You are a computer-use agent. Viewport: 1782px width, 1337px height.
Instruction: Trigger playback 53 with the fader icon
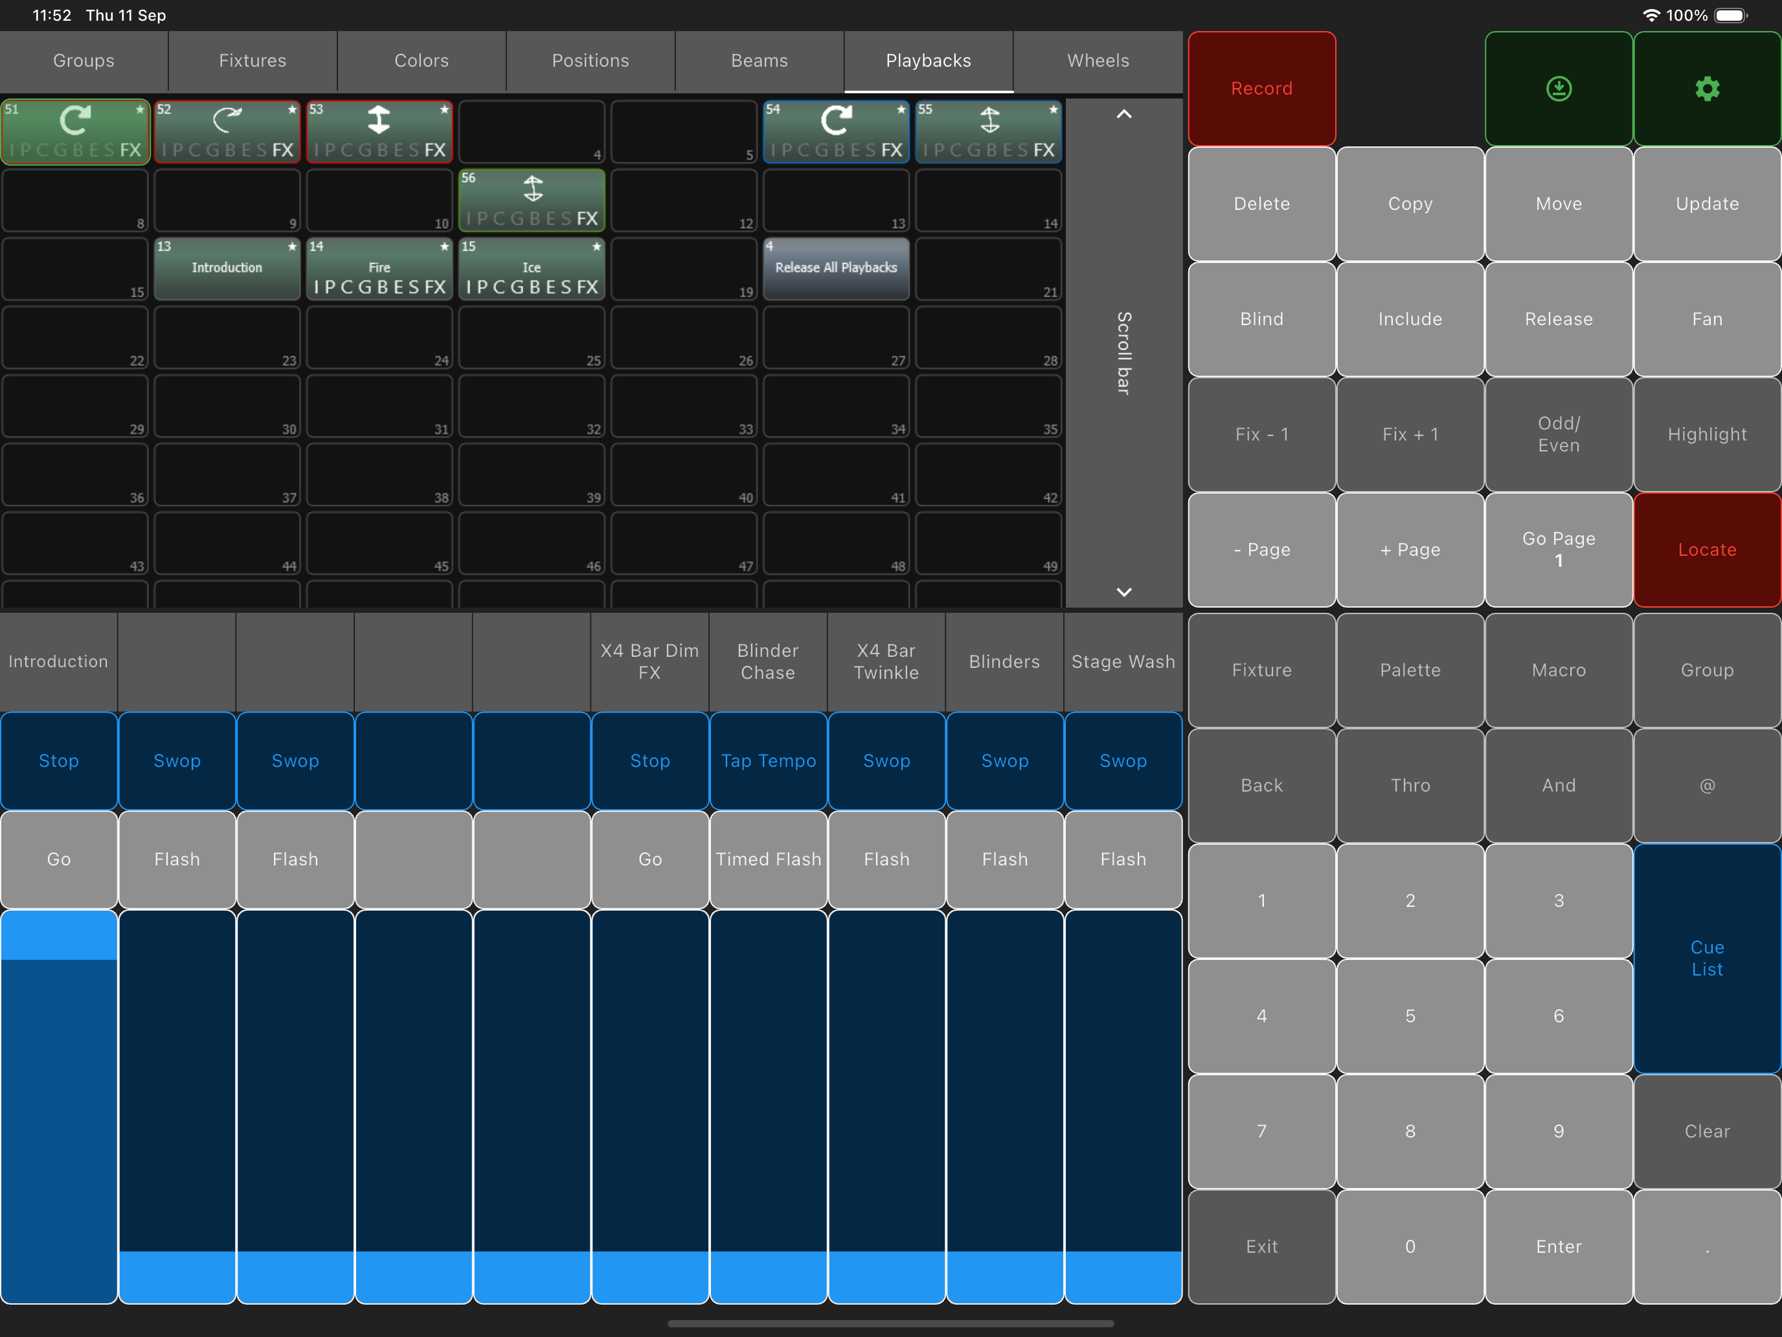coord(379,132)
